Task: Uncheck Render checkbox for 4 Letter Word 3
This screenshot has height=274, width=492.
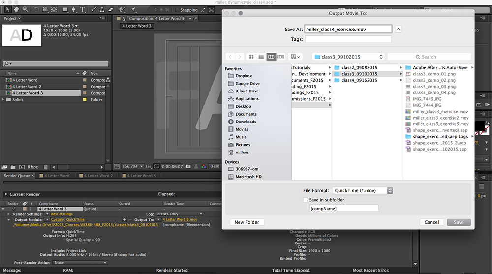Action: pos(14,209)
